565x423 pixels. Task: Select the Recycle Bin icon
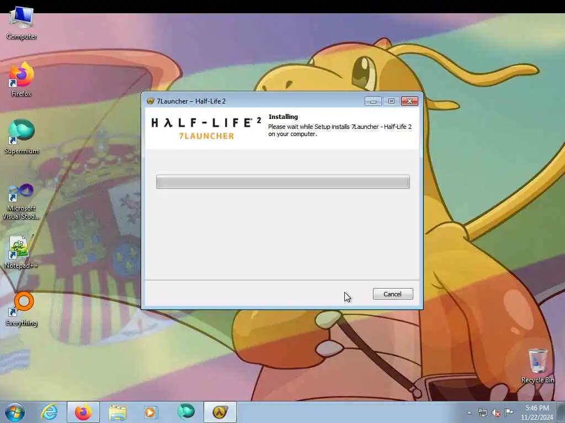(x=537, y=366)
